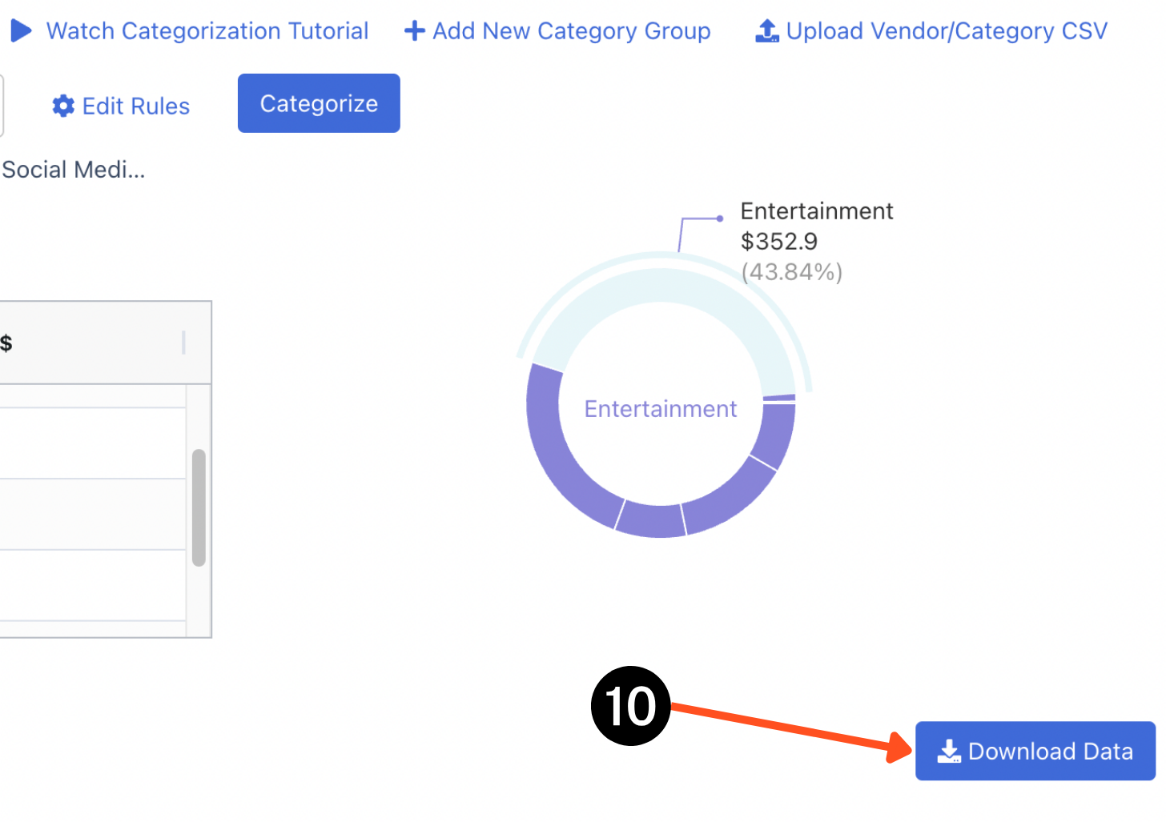Click the play icon before Watch Categorization Tutorial
Image resolution: width=1166 pixels, height=822 pixels.
coord(21,30)
